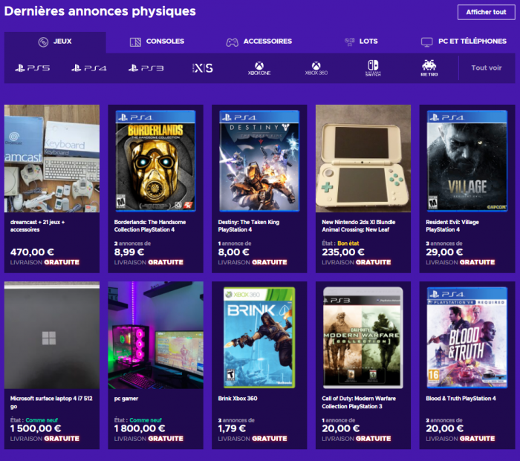Pick the Xbox 360 platform icon

click(316, 68)
